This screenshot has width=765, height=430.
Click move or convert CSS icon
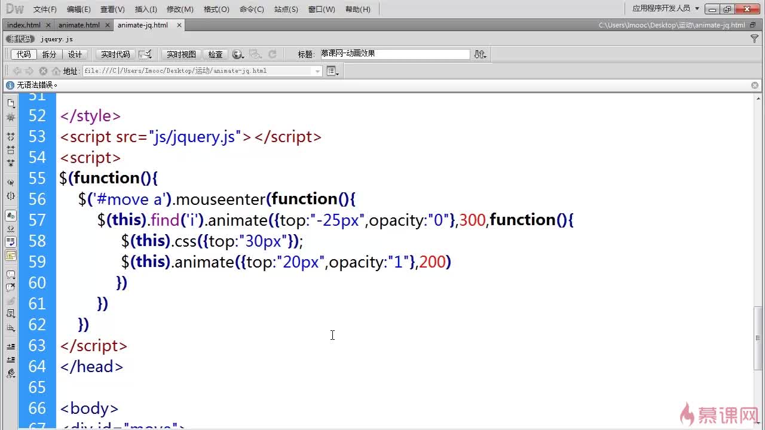(x=11, y=328)
